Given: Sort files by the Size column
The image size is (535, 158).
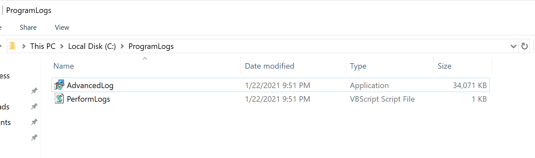Looking at the screenshot, I should 444,66.
